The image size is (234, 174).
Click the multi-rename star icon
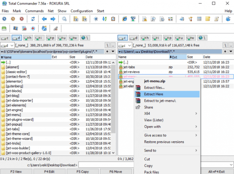(x=96, y=19)
